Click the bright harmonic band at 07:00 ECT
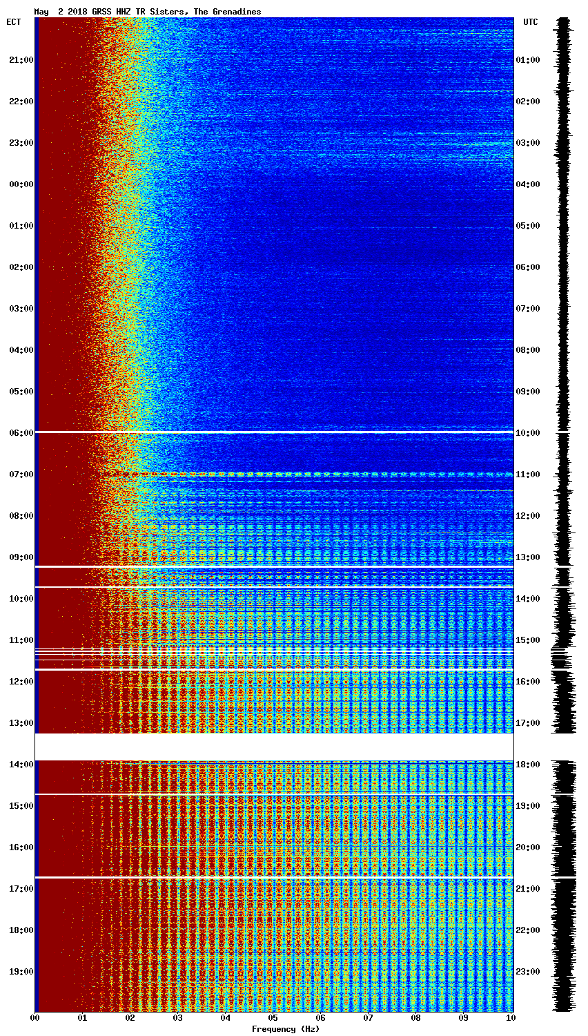Screen dimensions: 588x1036 (308, 474)
